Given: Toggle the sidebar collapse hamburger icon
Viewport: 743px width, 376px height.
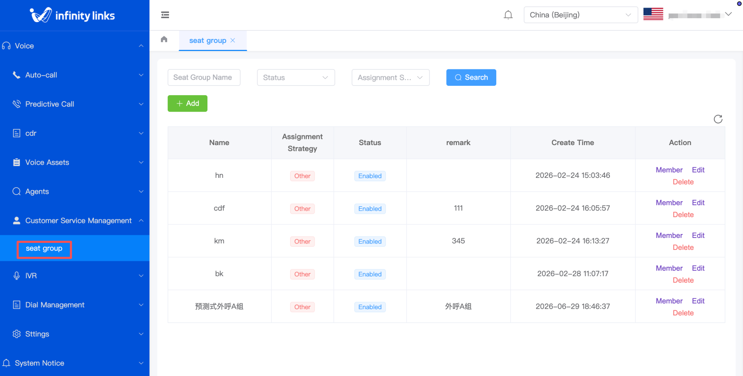Looking at the screenshot, I should [165, 15].
